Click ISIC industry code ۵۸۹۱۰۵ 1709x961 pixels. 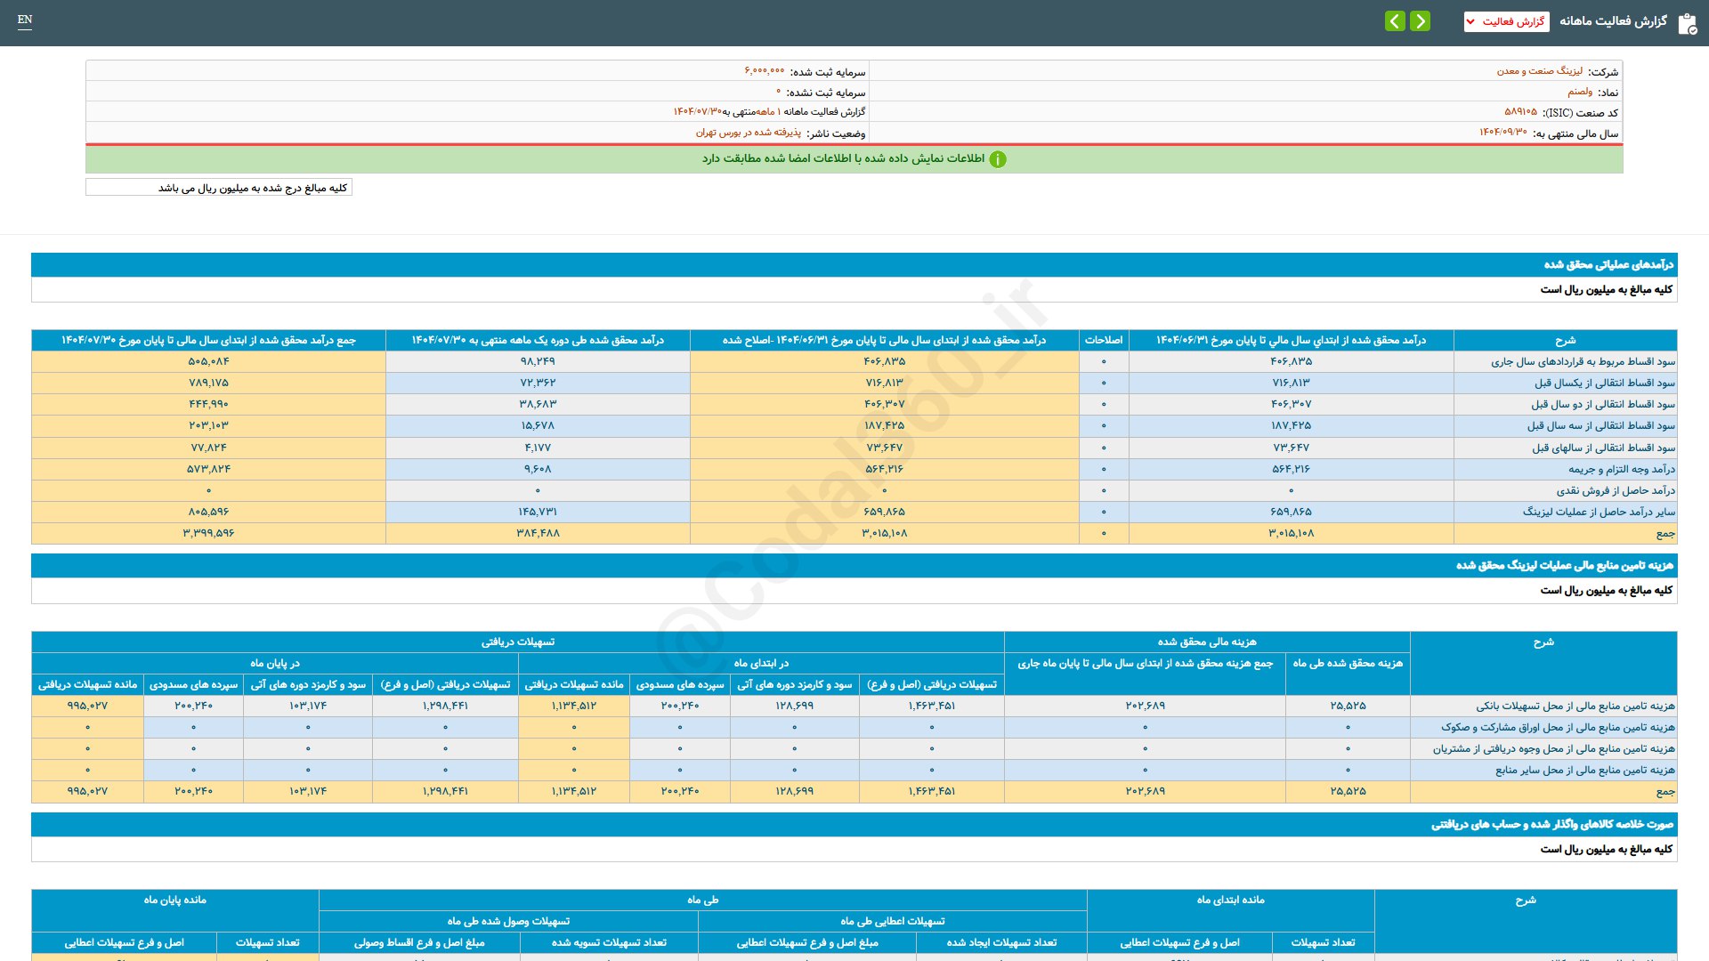(1520, 112)
